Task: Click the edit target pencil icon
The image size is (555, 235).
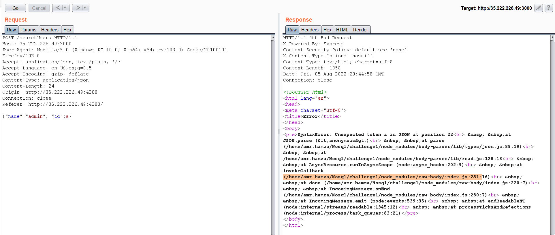Action: (538, 8)
